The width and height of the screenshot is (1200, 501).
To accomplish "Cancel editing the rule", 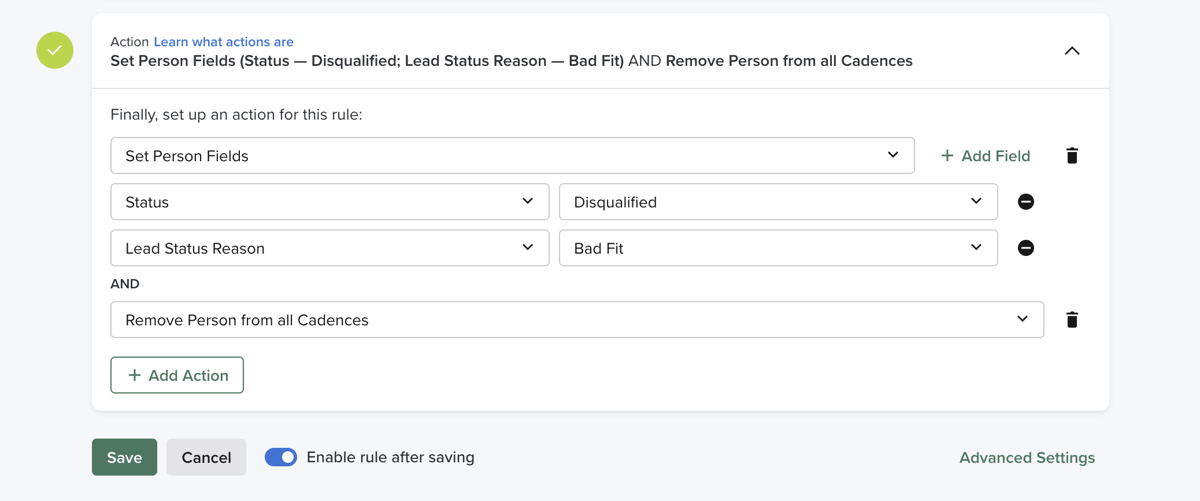I will (206, 457).
